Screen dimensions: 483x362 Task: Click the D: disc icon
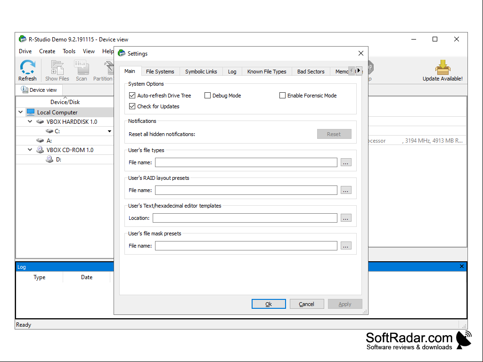[49, 159]
